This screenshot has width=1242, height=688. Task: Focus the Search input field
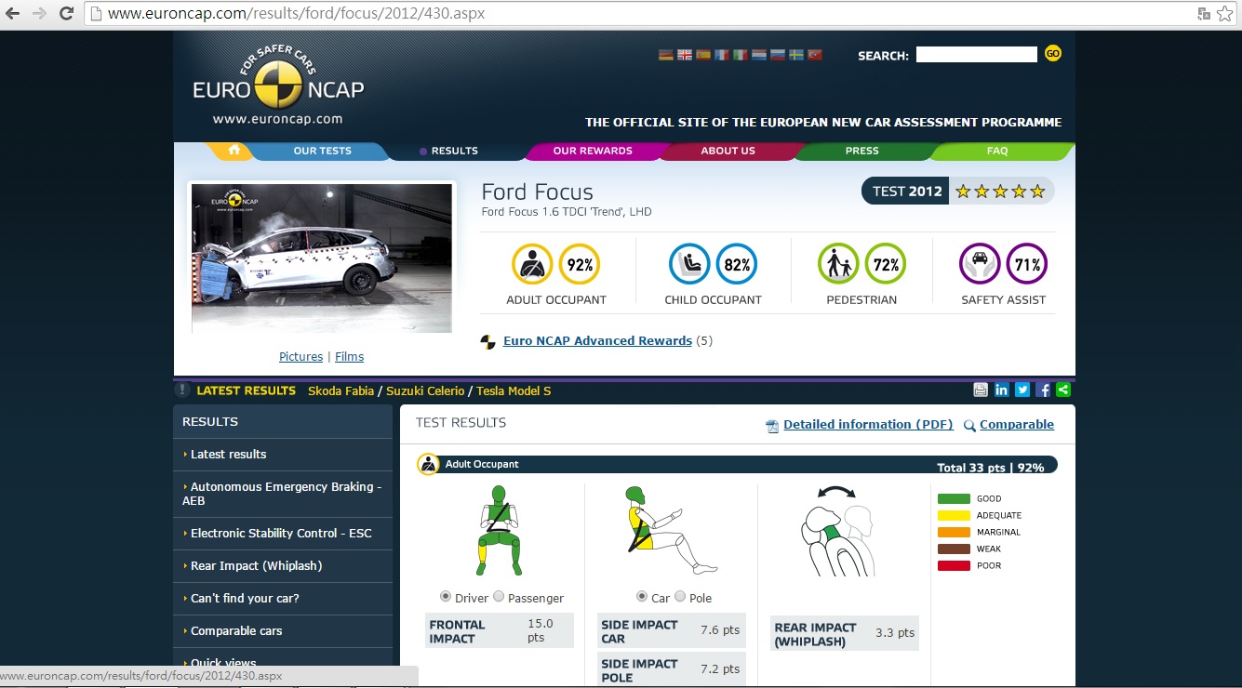(x=977, y=55)
